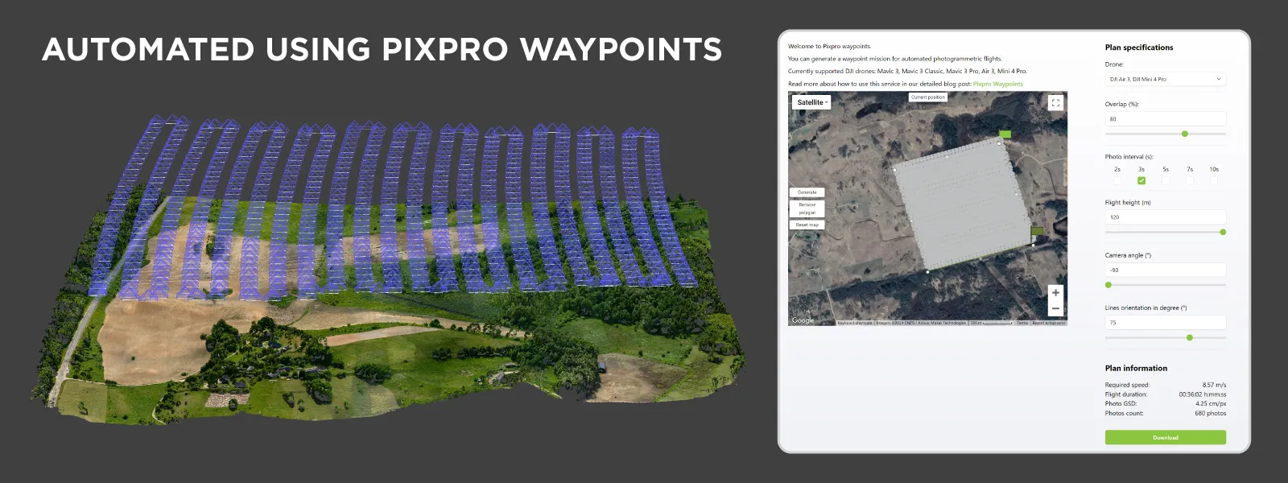This screenshot has height=483, width=1288.
Task: Tick the 2s photo interval checkbox
Action: [x=1117, y=180]
